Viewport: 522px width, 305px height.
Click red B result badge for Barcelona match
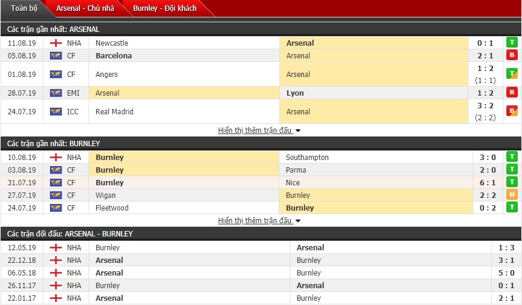512,55
